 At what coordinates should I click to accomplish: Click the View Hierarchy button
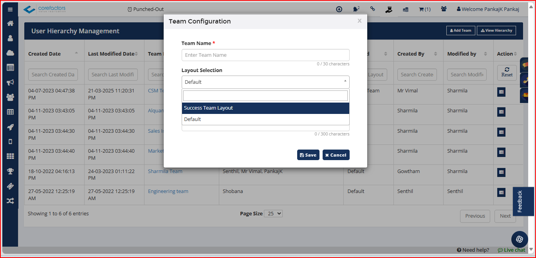point(496,31)
